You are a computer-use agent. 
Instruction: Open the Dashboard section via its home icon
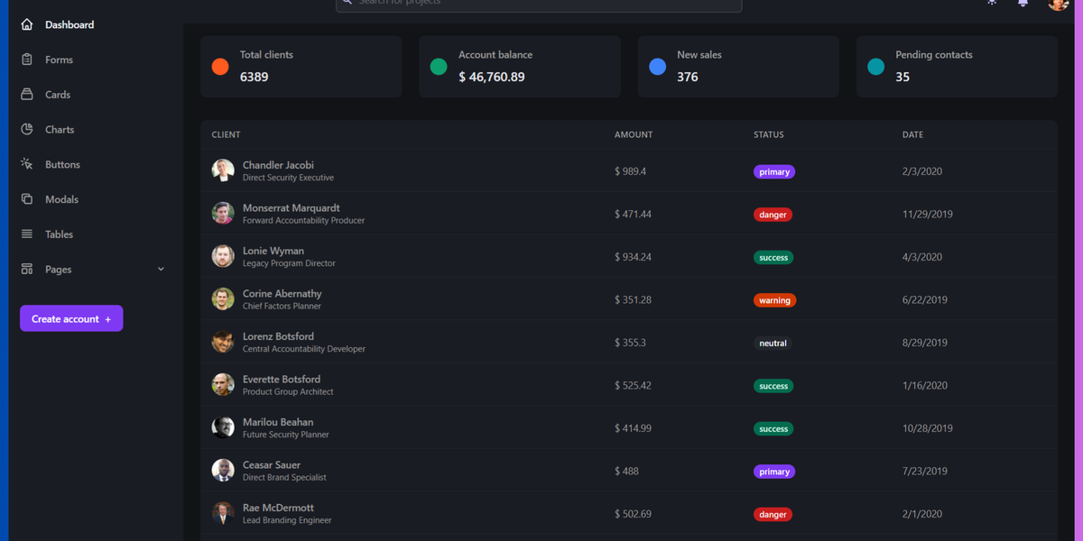tap(27, 24)
